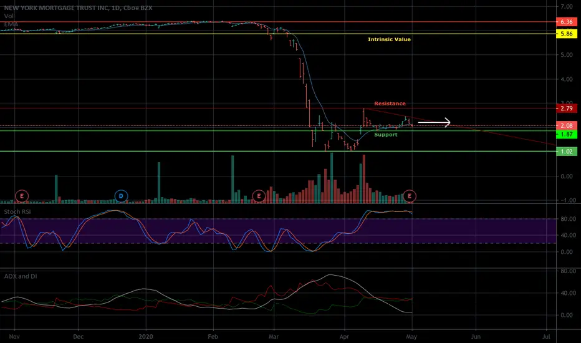Select the Stoch RSI indicator label
Image resolution: width=581 pixels, height=343 pixels.
[x=17, y=212]
